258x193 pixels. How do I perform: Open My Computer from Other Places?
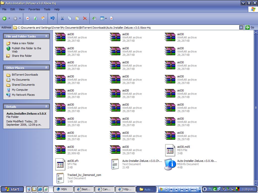pyautogui.click(x=20, y=90)
